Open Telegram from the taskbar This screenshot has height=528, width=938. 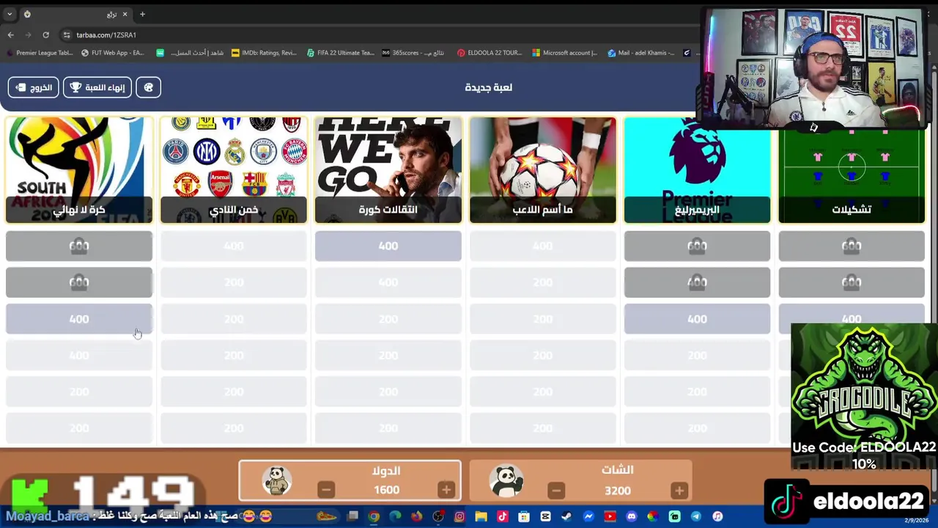[x=695, y=517]
